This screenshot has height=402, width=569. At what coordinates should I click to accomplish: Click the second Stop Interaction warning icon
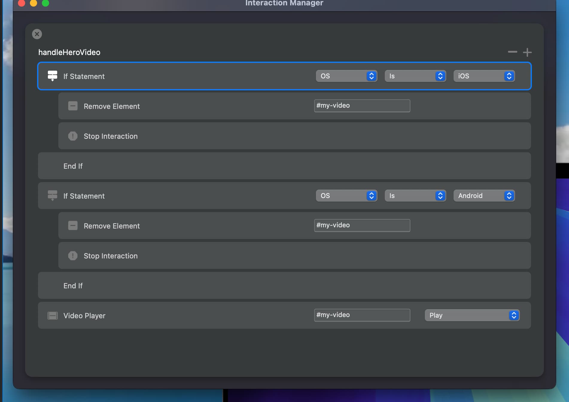(73, 256)
